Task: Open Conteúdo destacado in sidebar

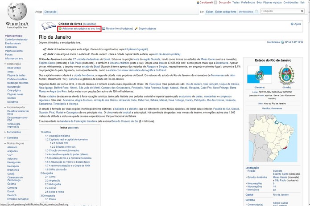Action: pyautogui.click(x=16, y=40)
